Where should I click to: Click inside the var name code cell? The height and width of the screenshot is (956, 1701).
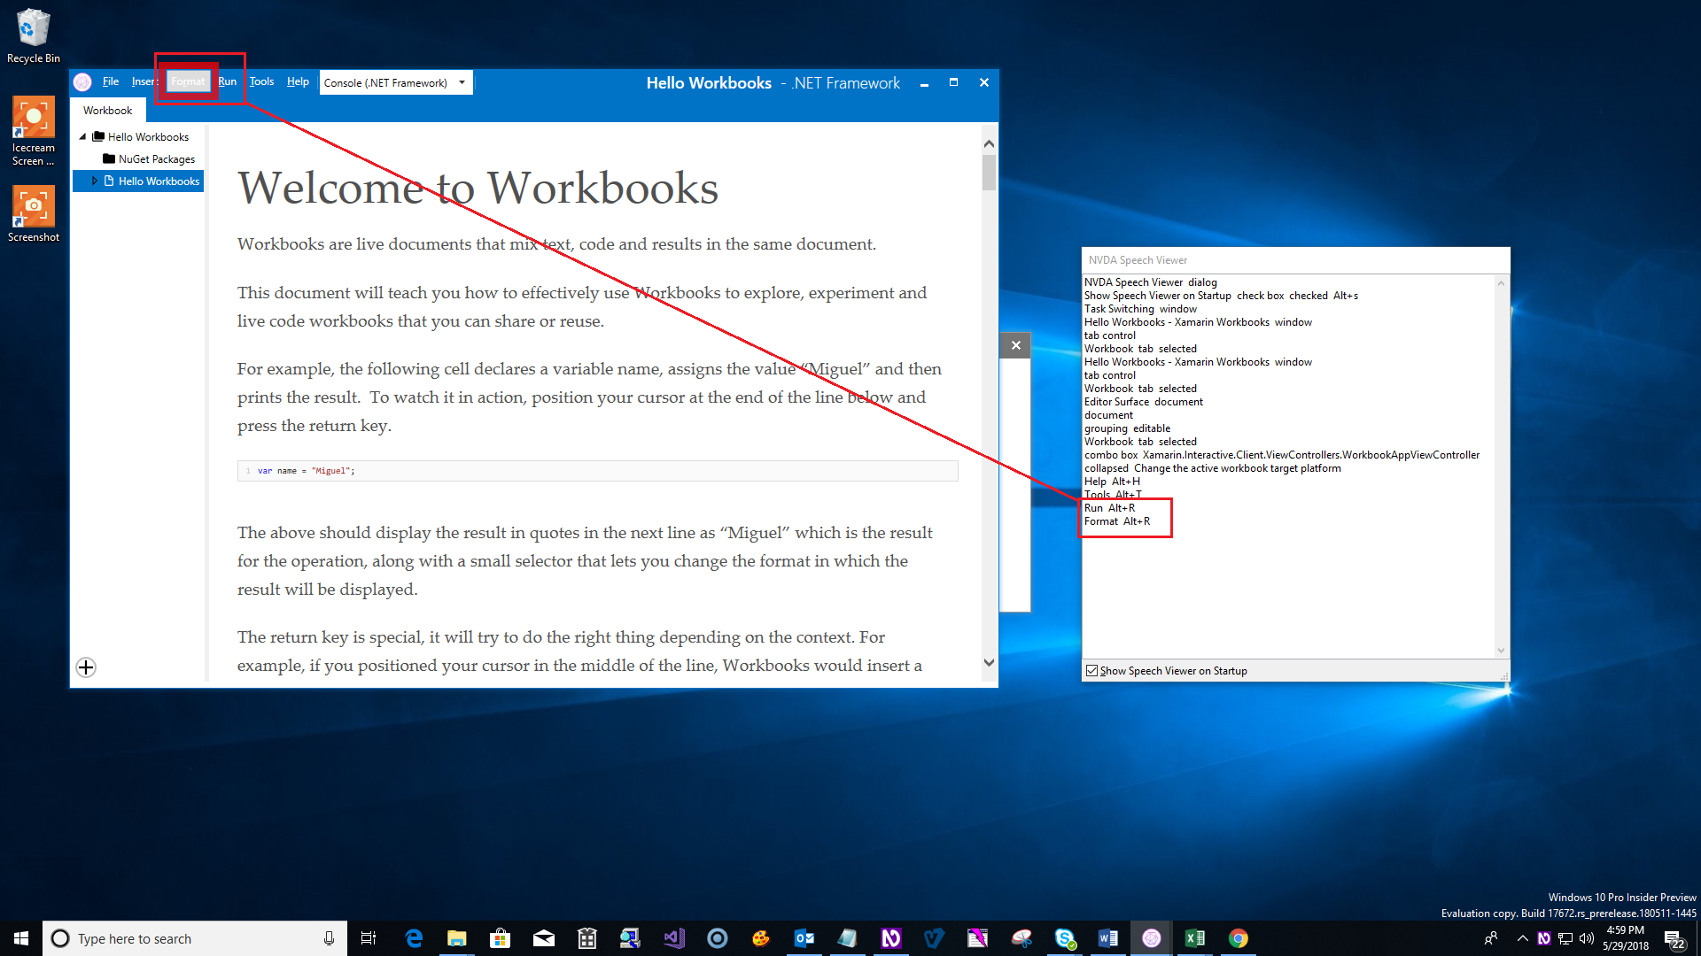tap(443, 470)
